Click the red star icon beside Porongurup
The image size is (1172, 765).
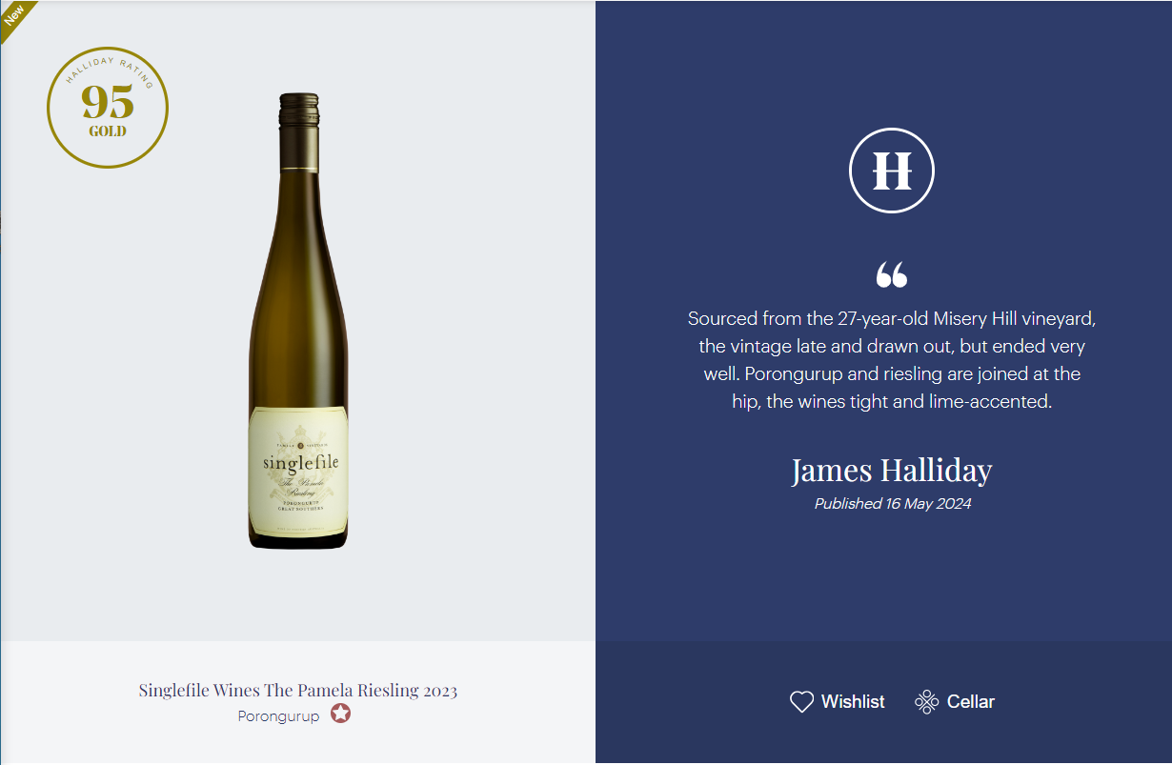pos(341,714)
